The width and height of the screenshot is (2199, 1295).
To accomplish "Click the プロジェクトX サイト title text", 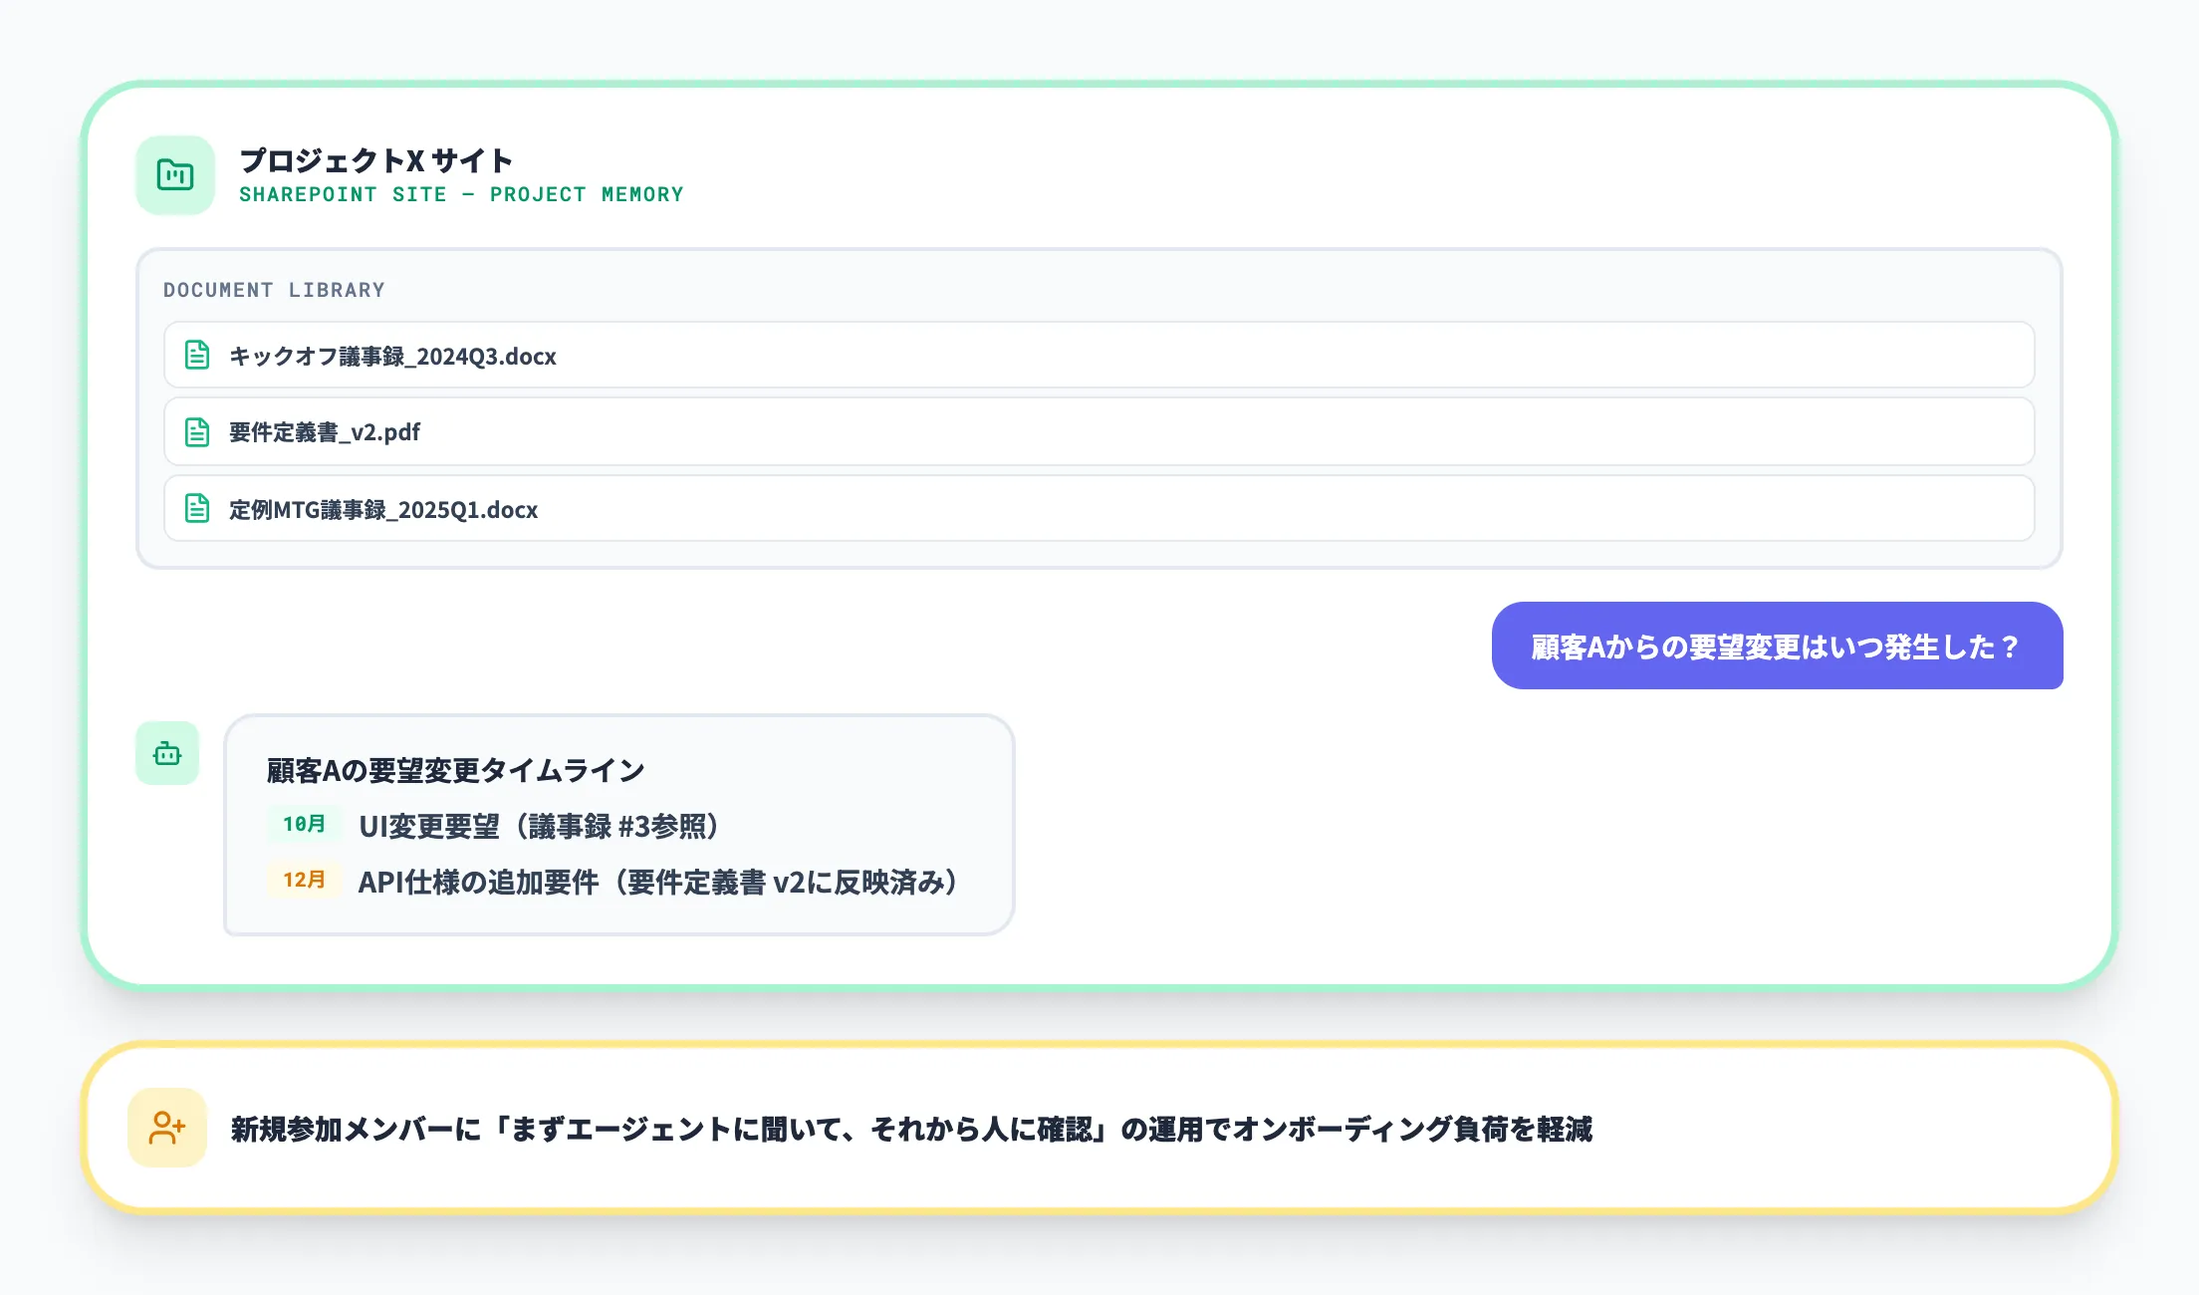I will click(377, 159).
